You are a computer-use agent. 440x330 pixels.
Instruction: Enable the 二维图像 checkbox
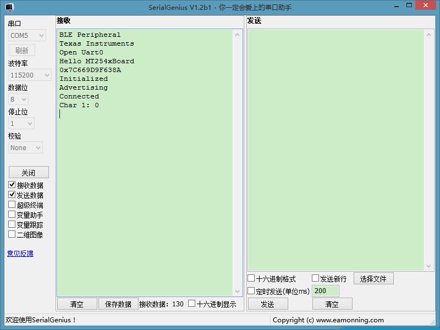(x=12, y=234)
